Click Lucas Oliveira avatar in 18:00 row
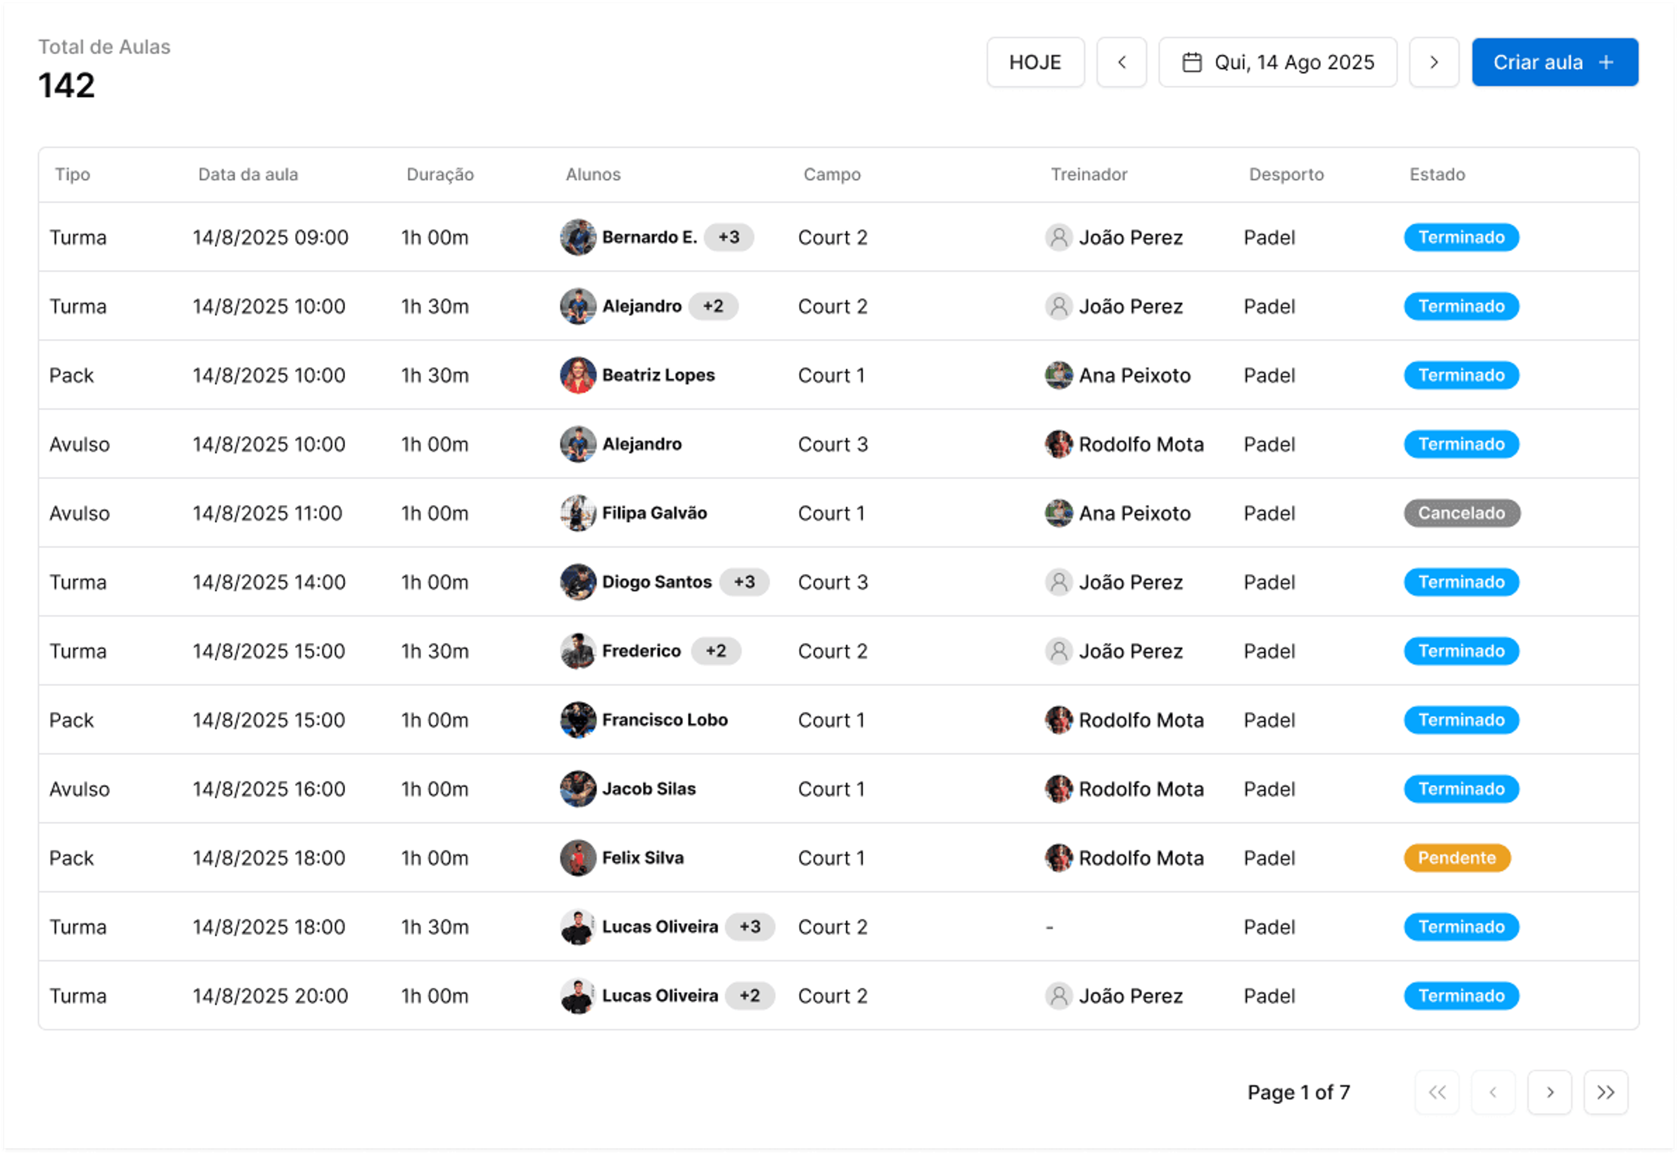 578,927
